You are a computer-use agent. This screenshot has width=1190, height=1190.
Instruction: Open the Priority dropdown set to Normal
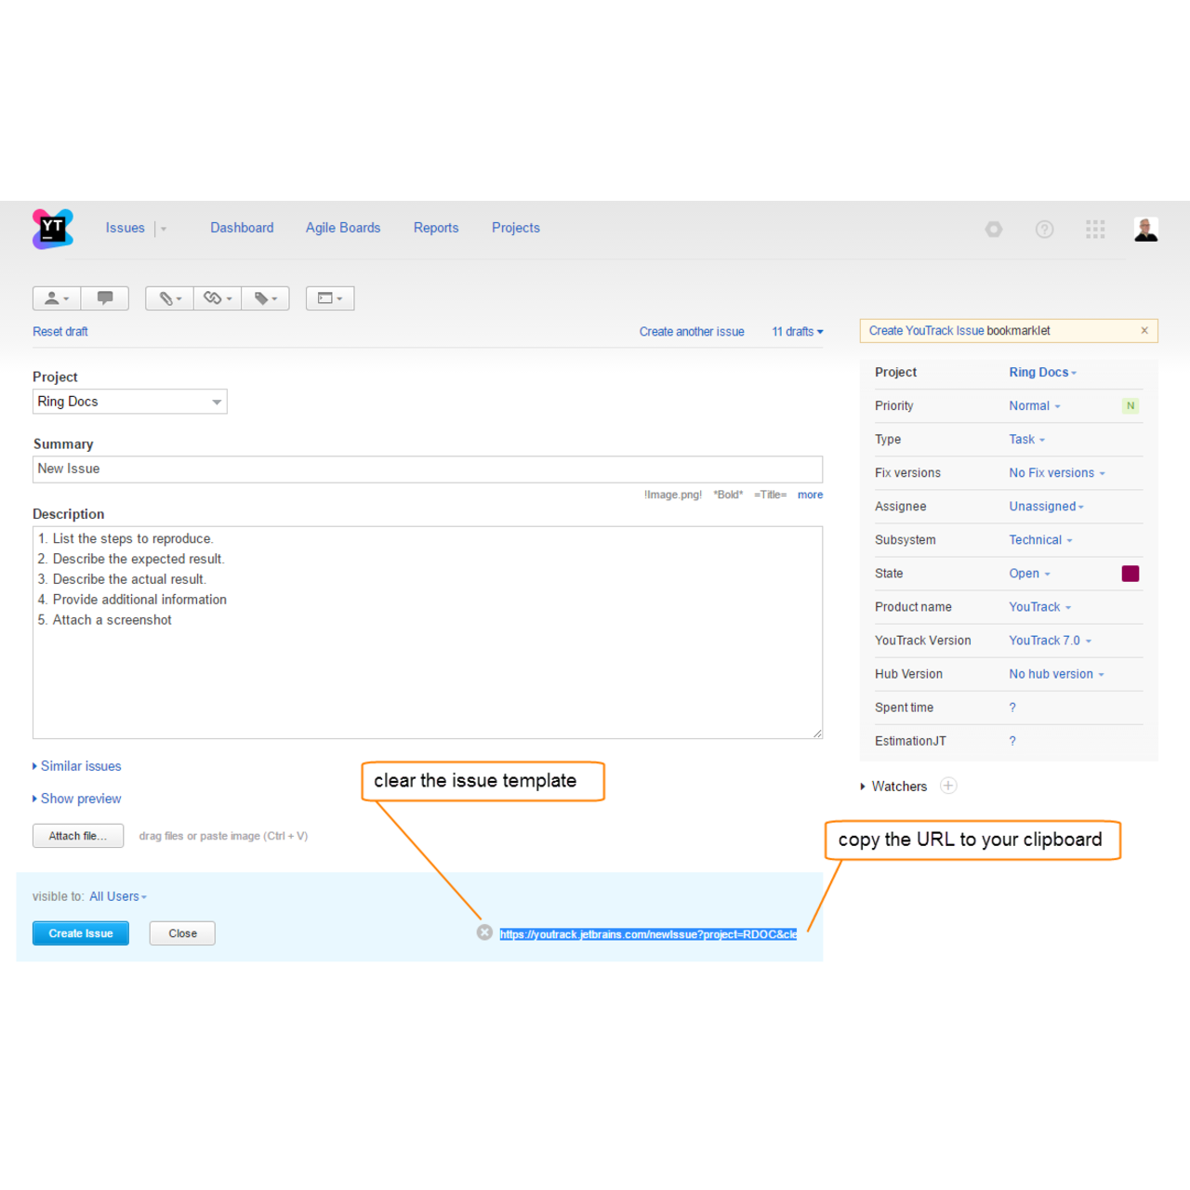pyautogui.click(x=1033, y=405)
